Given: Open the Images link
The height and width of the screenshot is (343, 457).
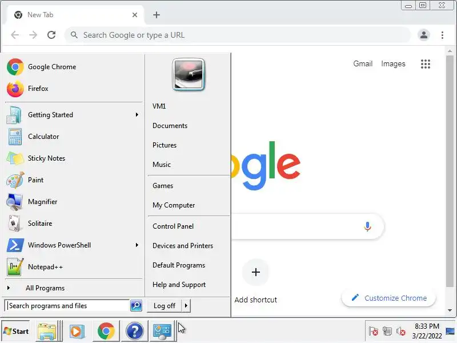Looking at the screenshot, I should coord(393,64).
